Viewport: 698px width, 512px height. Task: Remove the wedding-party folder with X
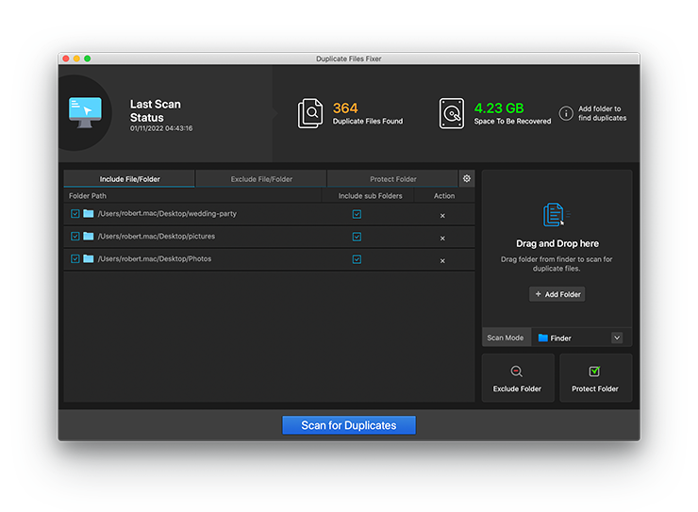[442, 216]
